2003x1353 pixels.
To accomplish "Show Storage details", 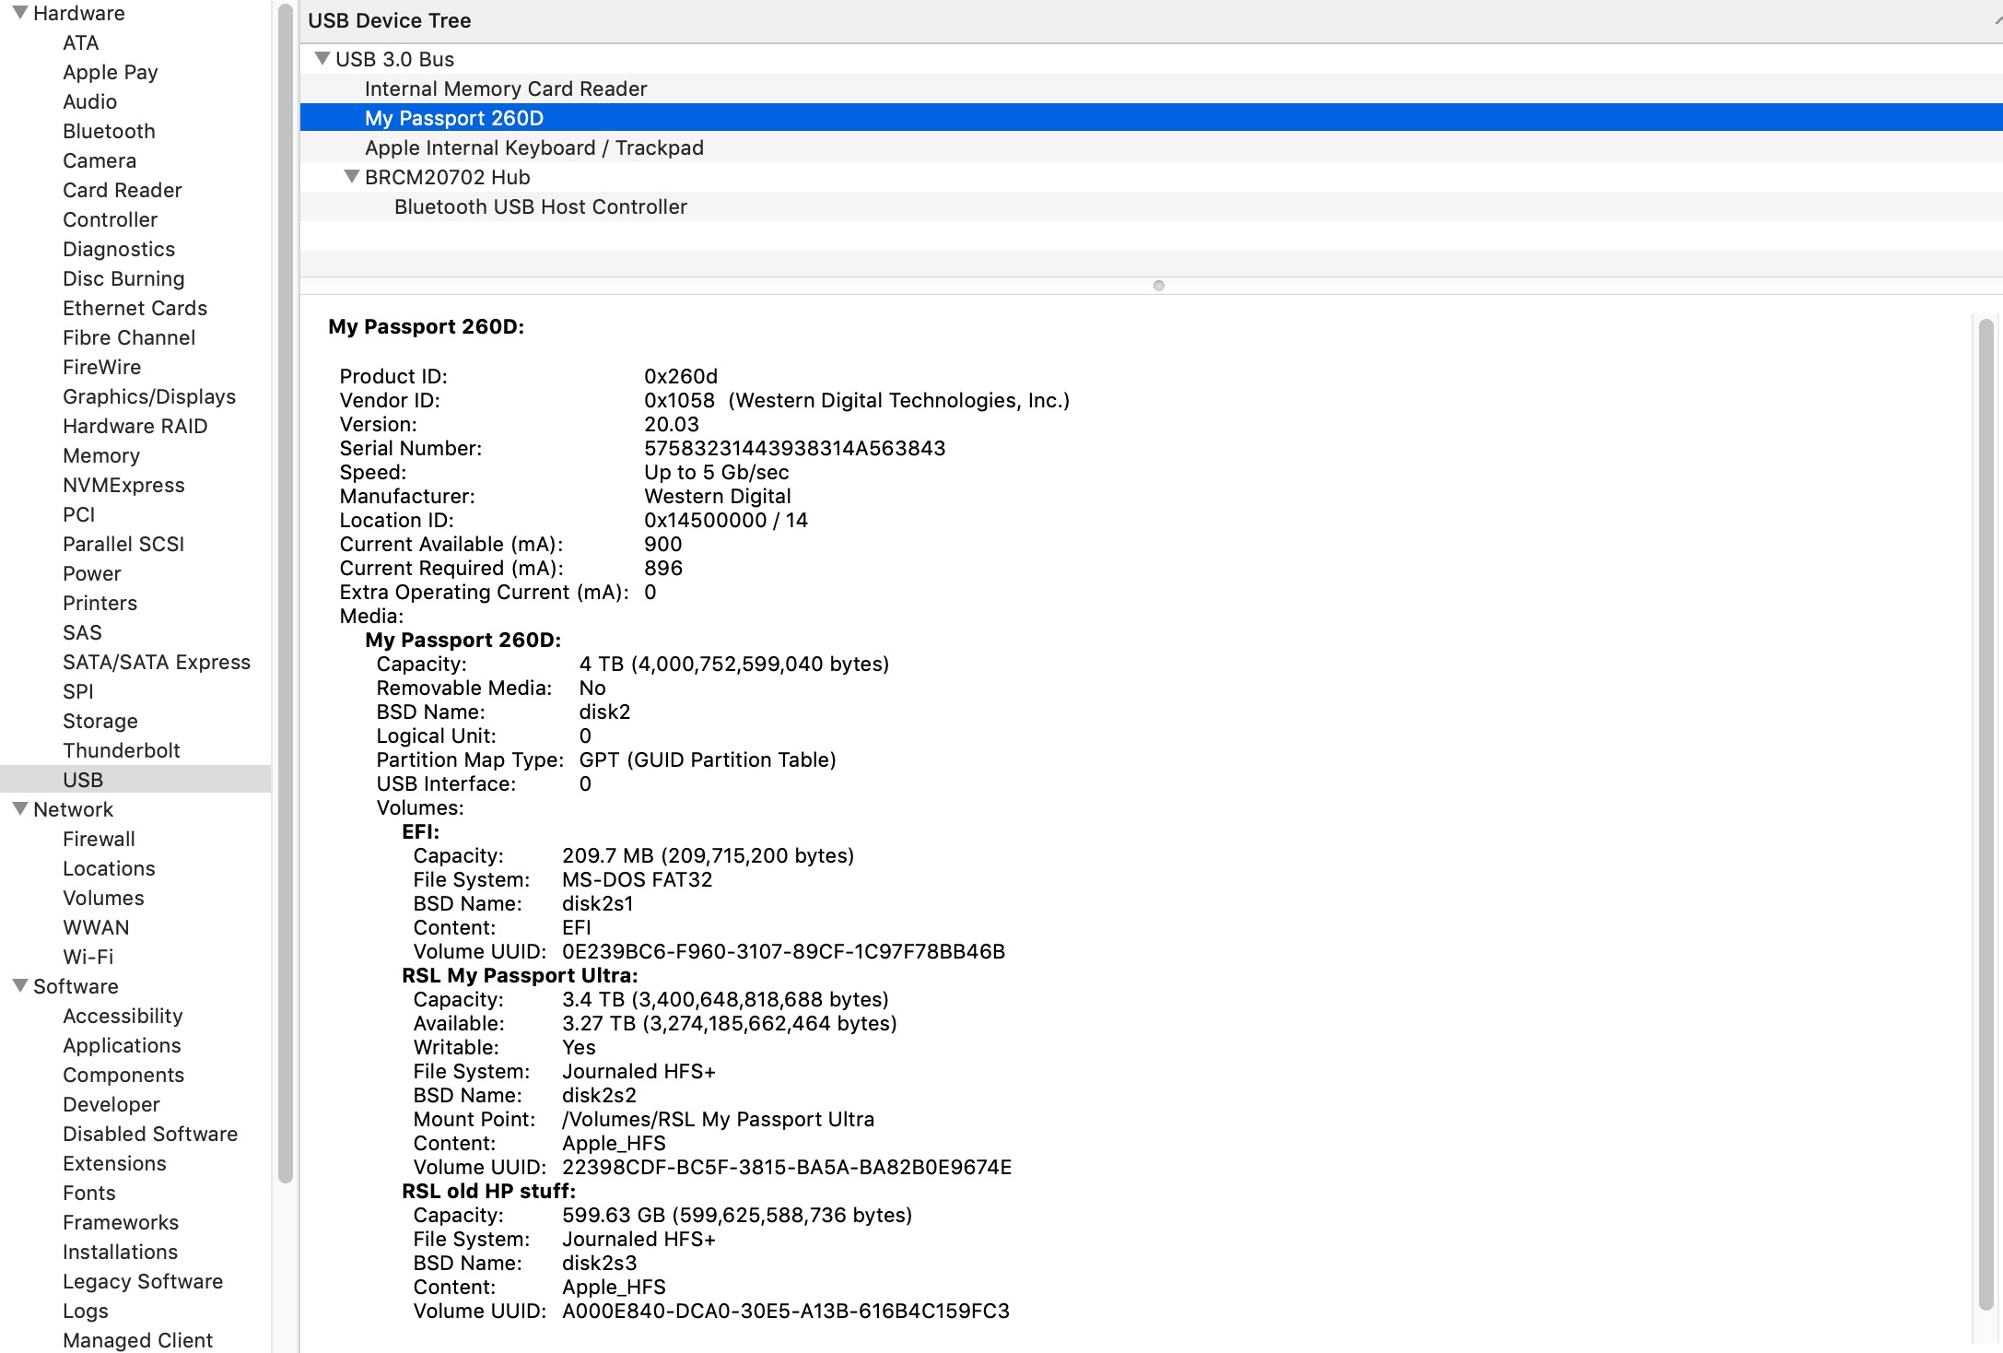I will pos(100,721).
